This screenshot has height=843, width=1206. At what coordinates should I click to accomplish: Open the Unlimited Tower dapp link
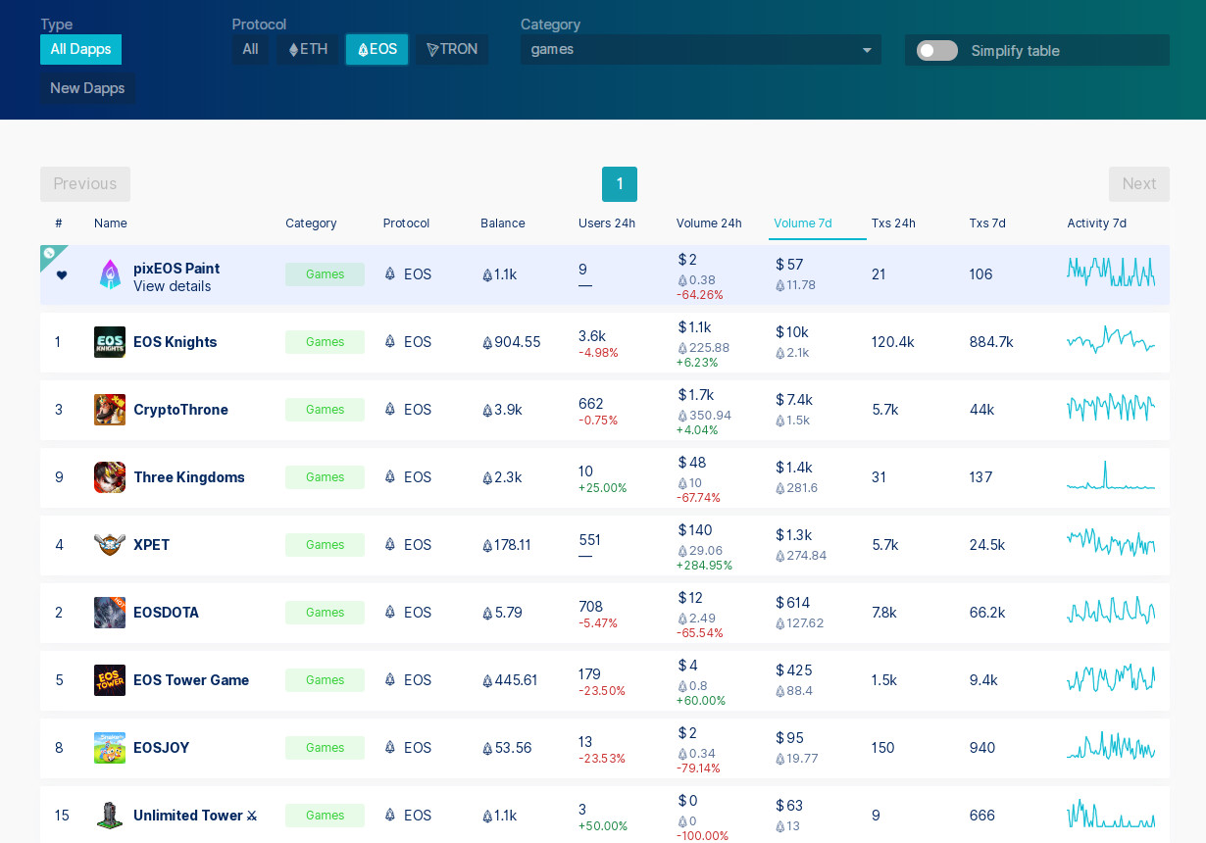coord(195,816)
